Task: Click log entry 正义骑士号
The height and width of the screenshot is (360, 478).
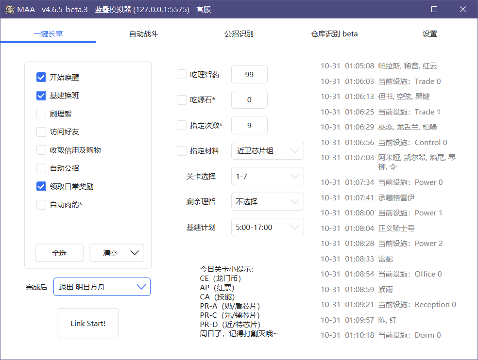Action: (396, 228)
